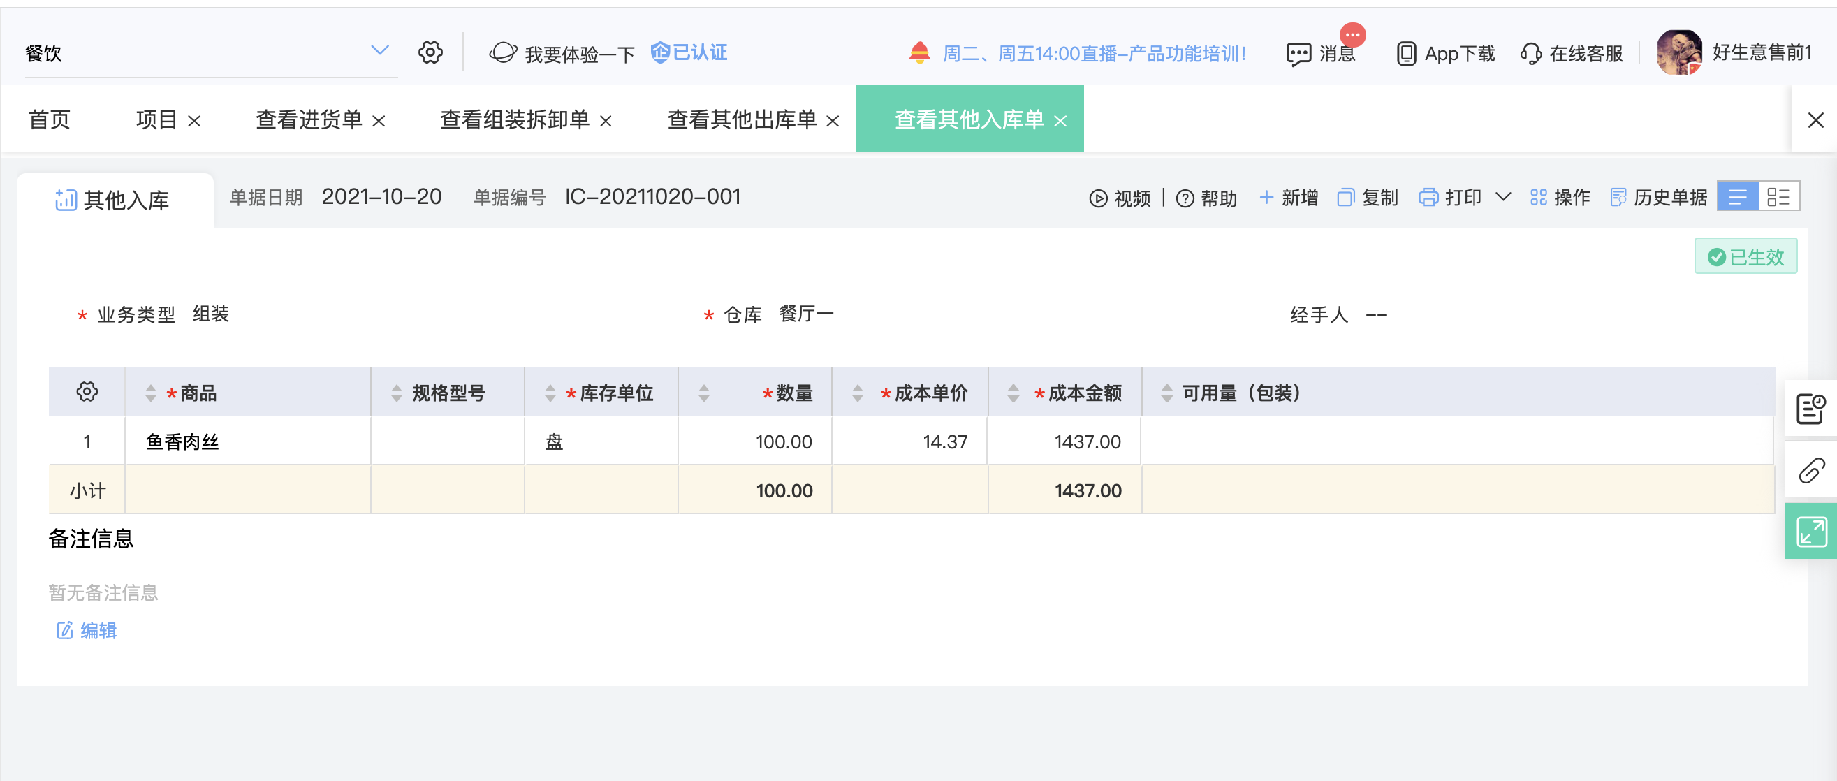Open the settings gear beside 餐饮 selector

[x=430, y=52]
